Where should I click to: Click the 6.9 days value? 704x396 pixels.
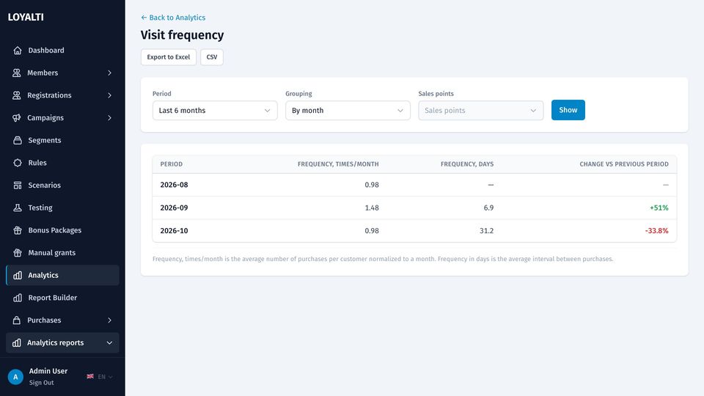point(488,208)
